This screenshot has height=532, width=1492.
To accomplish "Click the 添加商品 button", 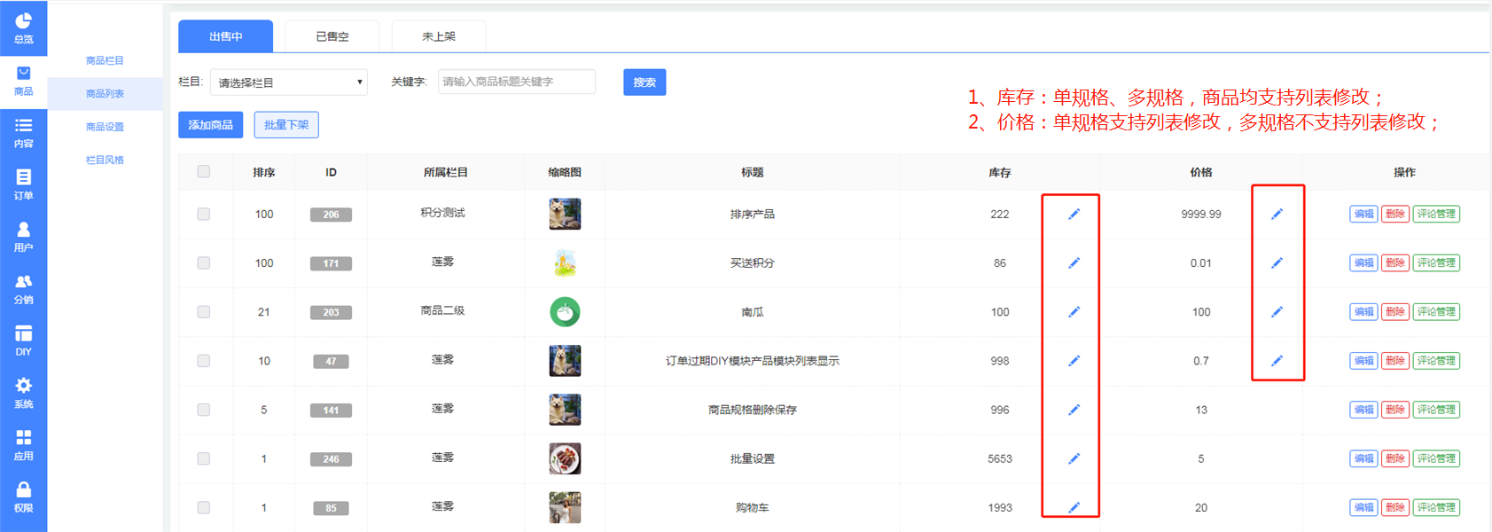I will [x=210, y=125].
